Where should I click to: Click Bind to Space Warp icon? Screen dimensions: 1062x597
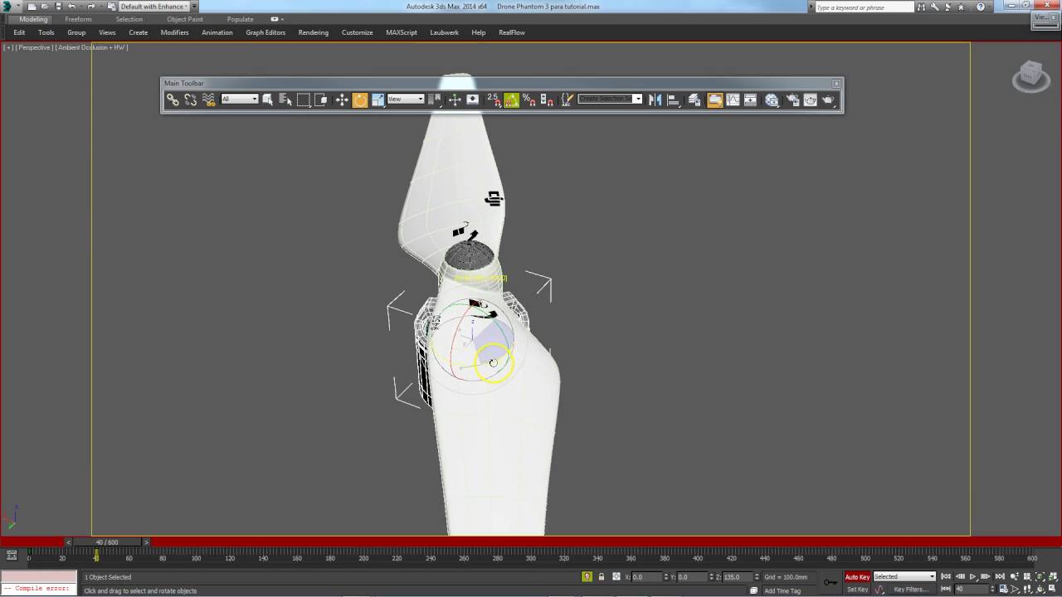point(209,99)
